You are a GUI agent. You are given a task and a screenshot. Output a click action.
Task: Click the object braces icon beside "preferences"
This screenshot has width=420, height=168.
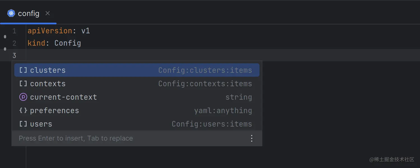pos(23,110)
